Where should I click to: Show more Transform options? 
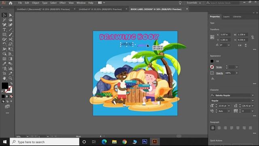pos(255,49)
